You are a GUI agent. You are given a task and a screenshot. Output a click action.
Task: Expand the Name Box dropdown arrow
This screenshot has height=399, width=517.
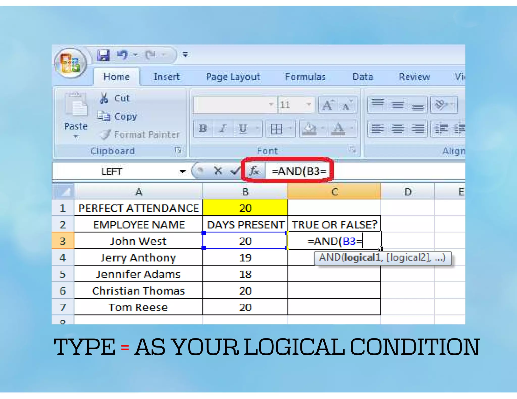[x=183, y=172]
